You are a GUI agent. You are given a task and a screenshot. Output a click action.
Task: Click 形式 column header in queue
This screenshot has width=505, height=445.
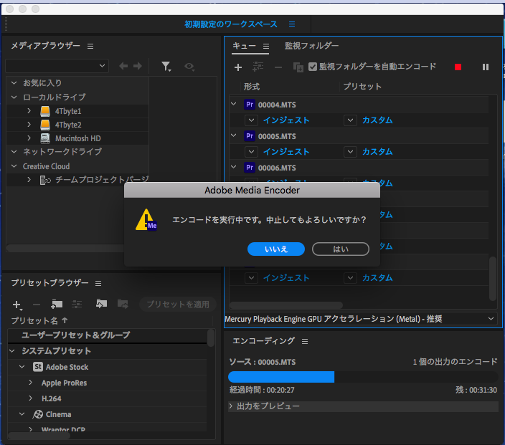point(252,87)
